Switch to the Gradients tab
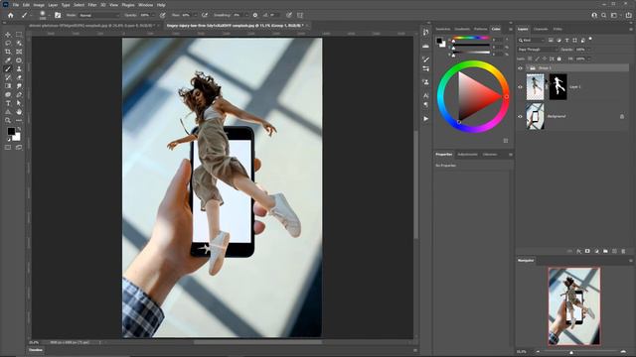 pyautogui.click(x=462, y=29)
